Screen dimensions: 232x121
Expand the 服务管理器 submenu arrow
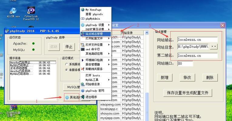pos(109,64)
